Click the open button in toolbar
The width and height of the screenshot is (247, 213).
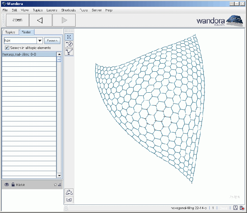pyautogui.click(x=17, y=20)
